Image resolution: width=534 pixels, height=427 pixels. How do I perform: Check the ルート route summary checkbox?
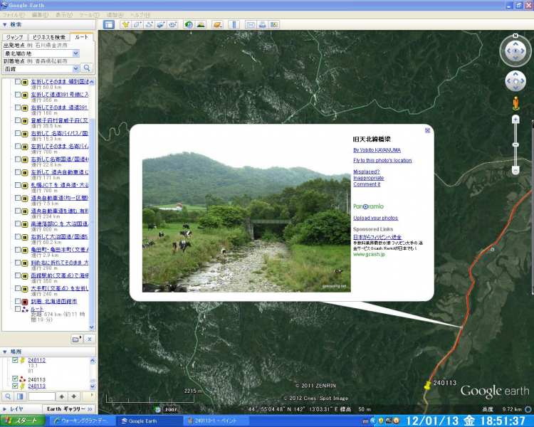(x=18, y=310)
